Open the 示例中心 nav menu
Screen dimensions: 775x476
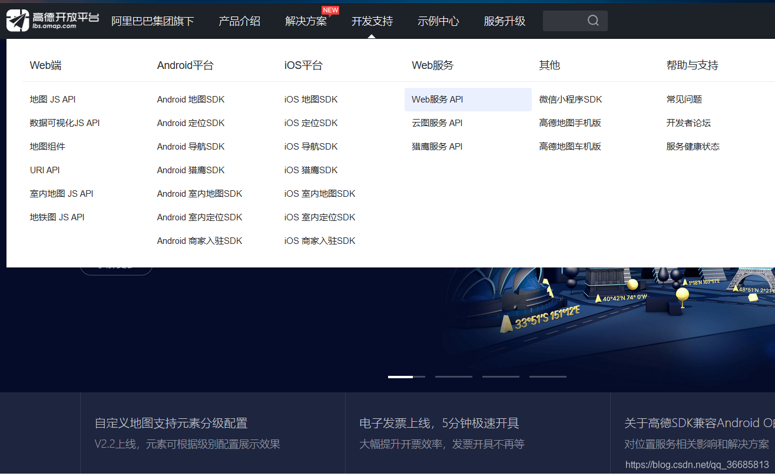click(438, 21)
